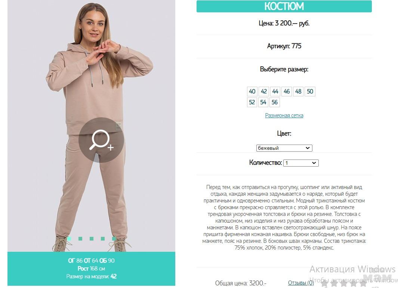Choose size 40
398x288 pixels.
252,92
